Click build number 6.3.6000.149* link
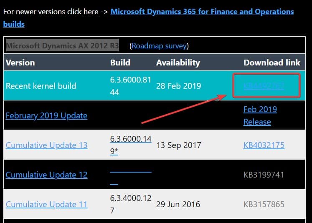312x223 pixels. (131, 145)
